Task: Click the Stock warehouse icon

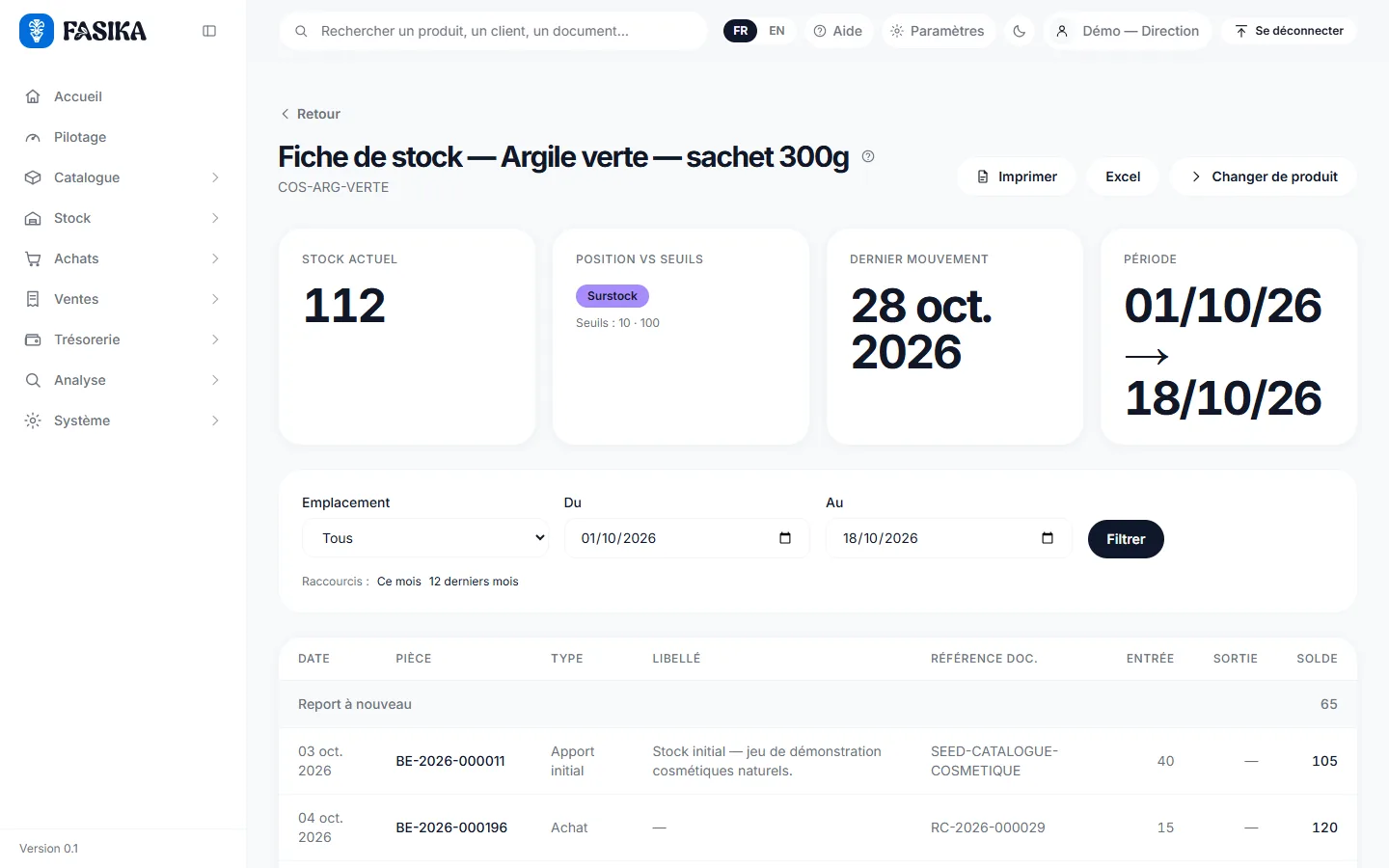Action: (33, 218)
